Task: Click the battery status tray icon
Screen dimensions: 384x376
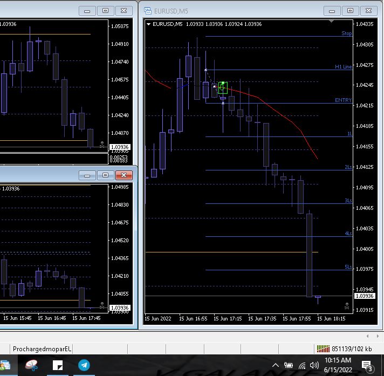Action: tap(289, 366)
